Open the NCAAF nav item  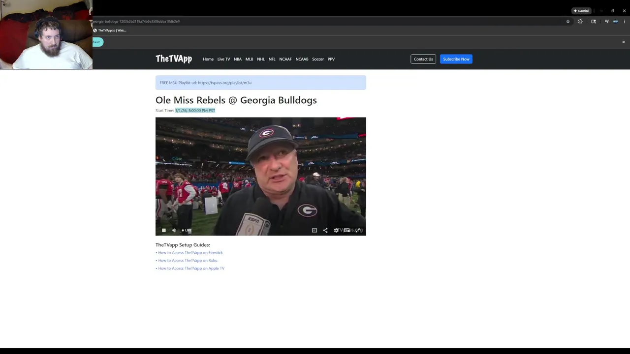click(285, 59)
